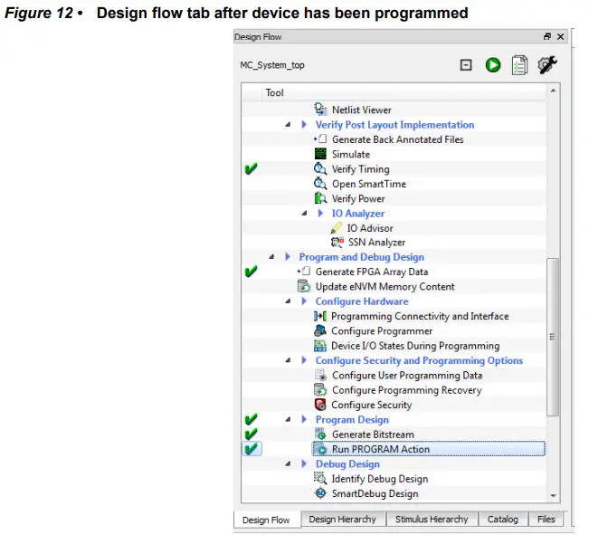Click the SmartDebug Design icon
589x535 pixels.
click(x=320, y=493)
